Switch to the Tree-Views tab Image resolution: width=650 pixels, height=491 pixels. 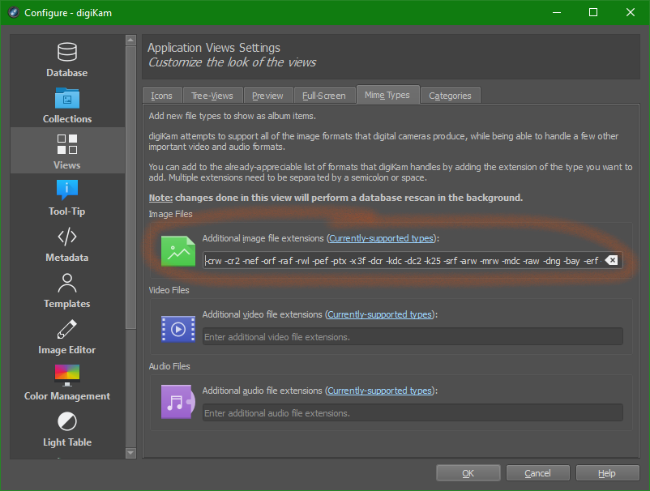click(x=212, y=96)
